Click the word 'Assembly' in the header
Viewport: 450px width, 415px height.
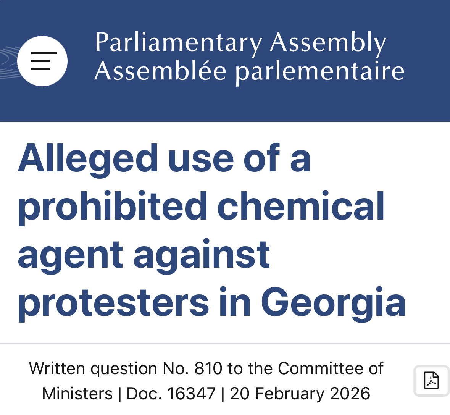tap(328, 42)
